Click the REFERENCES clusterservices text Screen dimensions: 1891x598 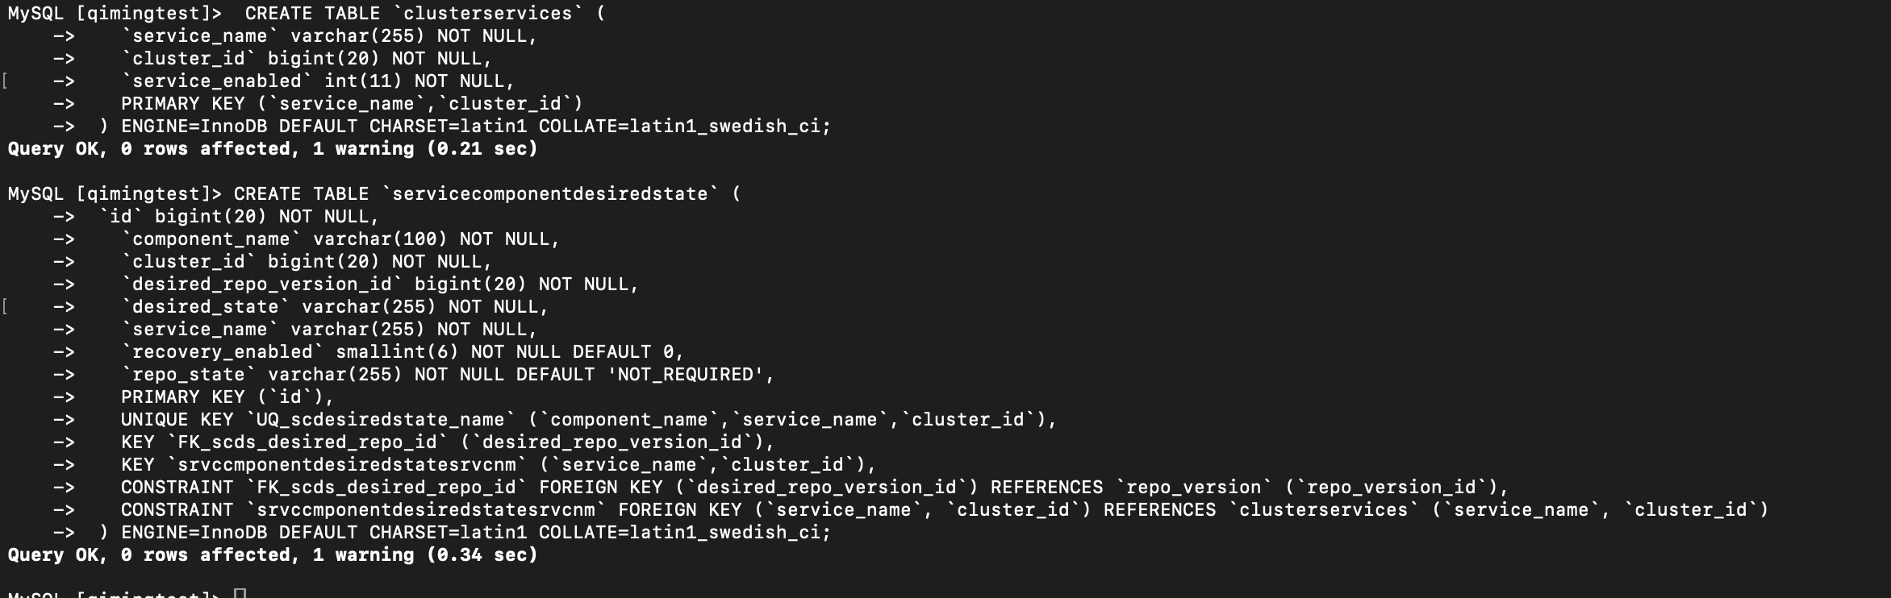tap(1260, 510)
